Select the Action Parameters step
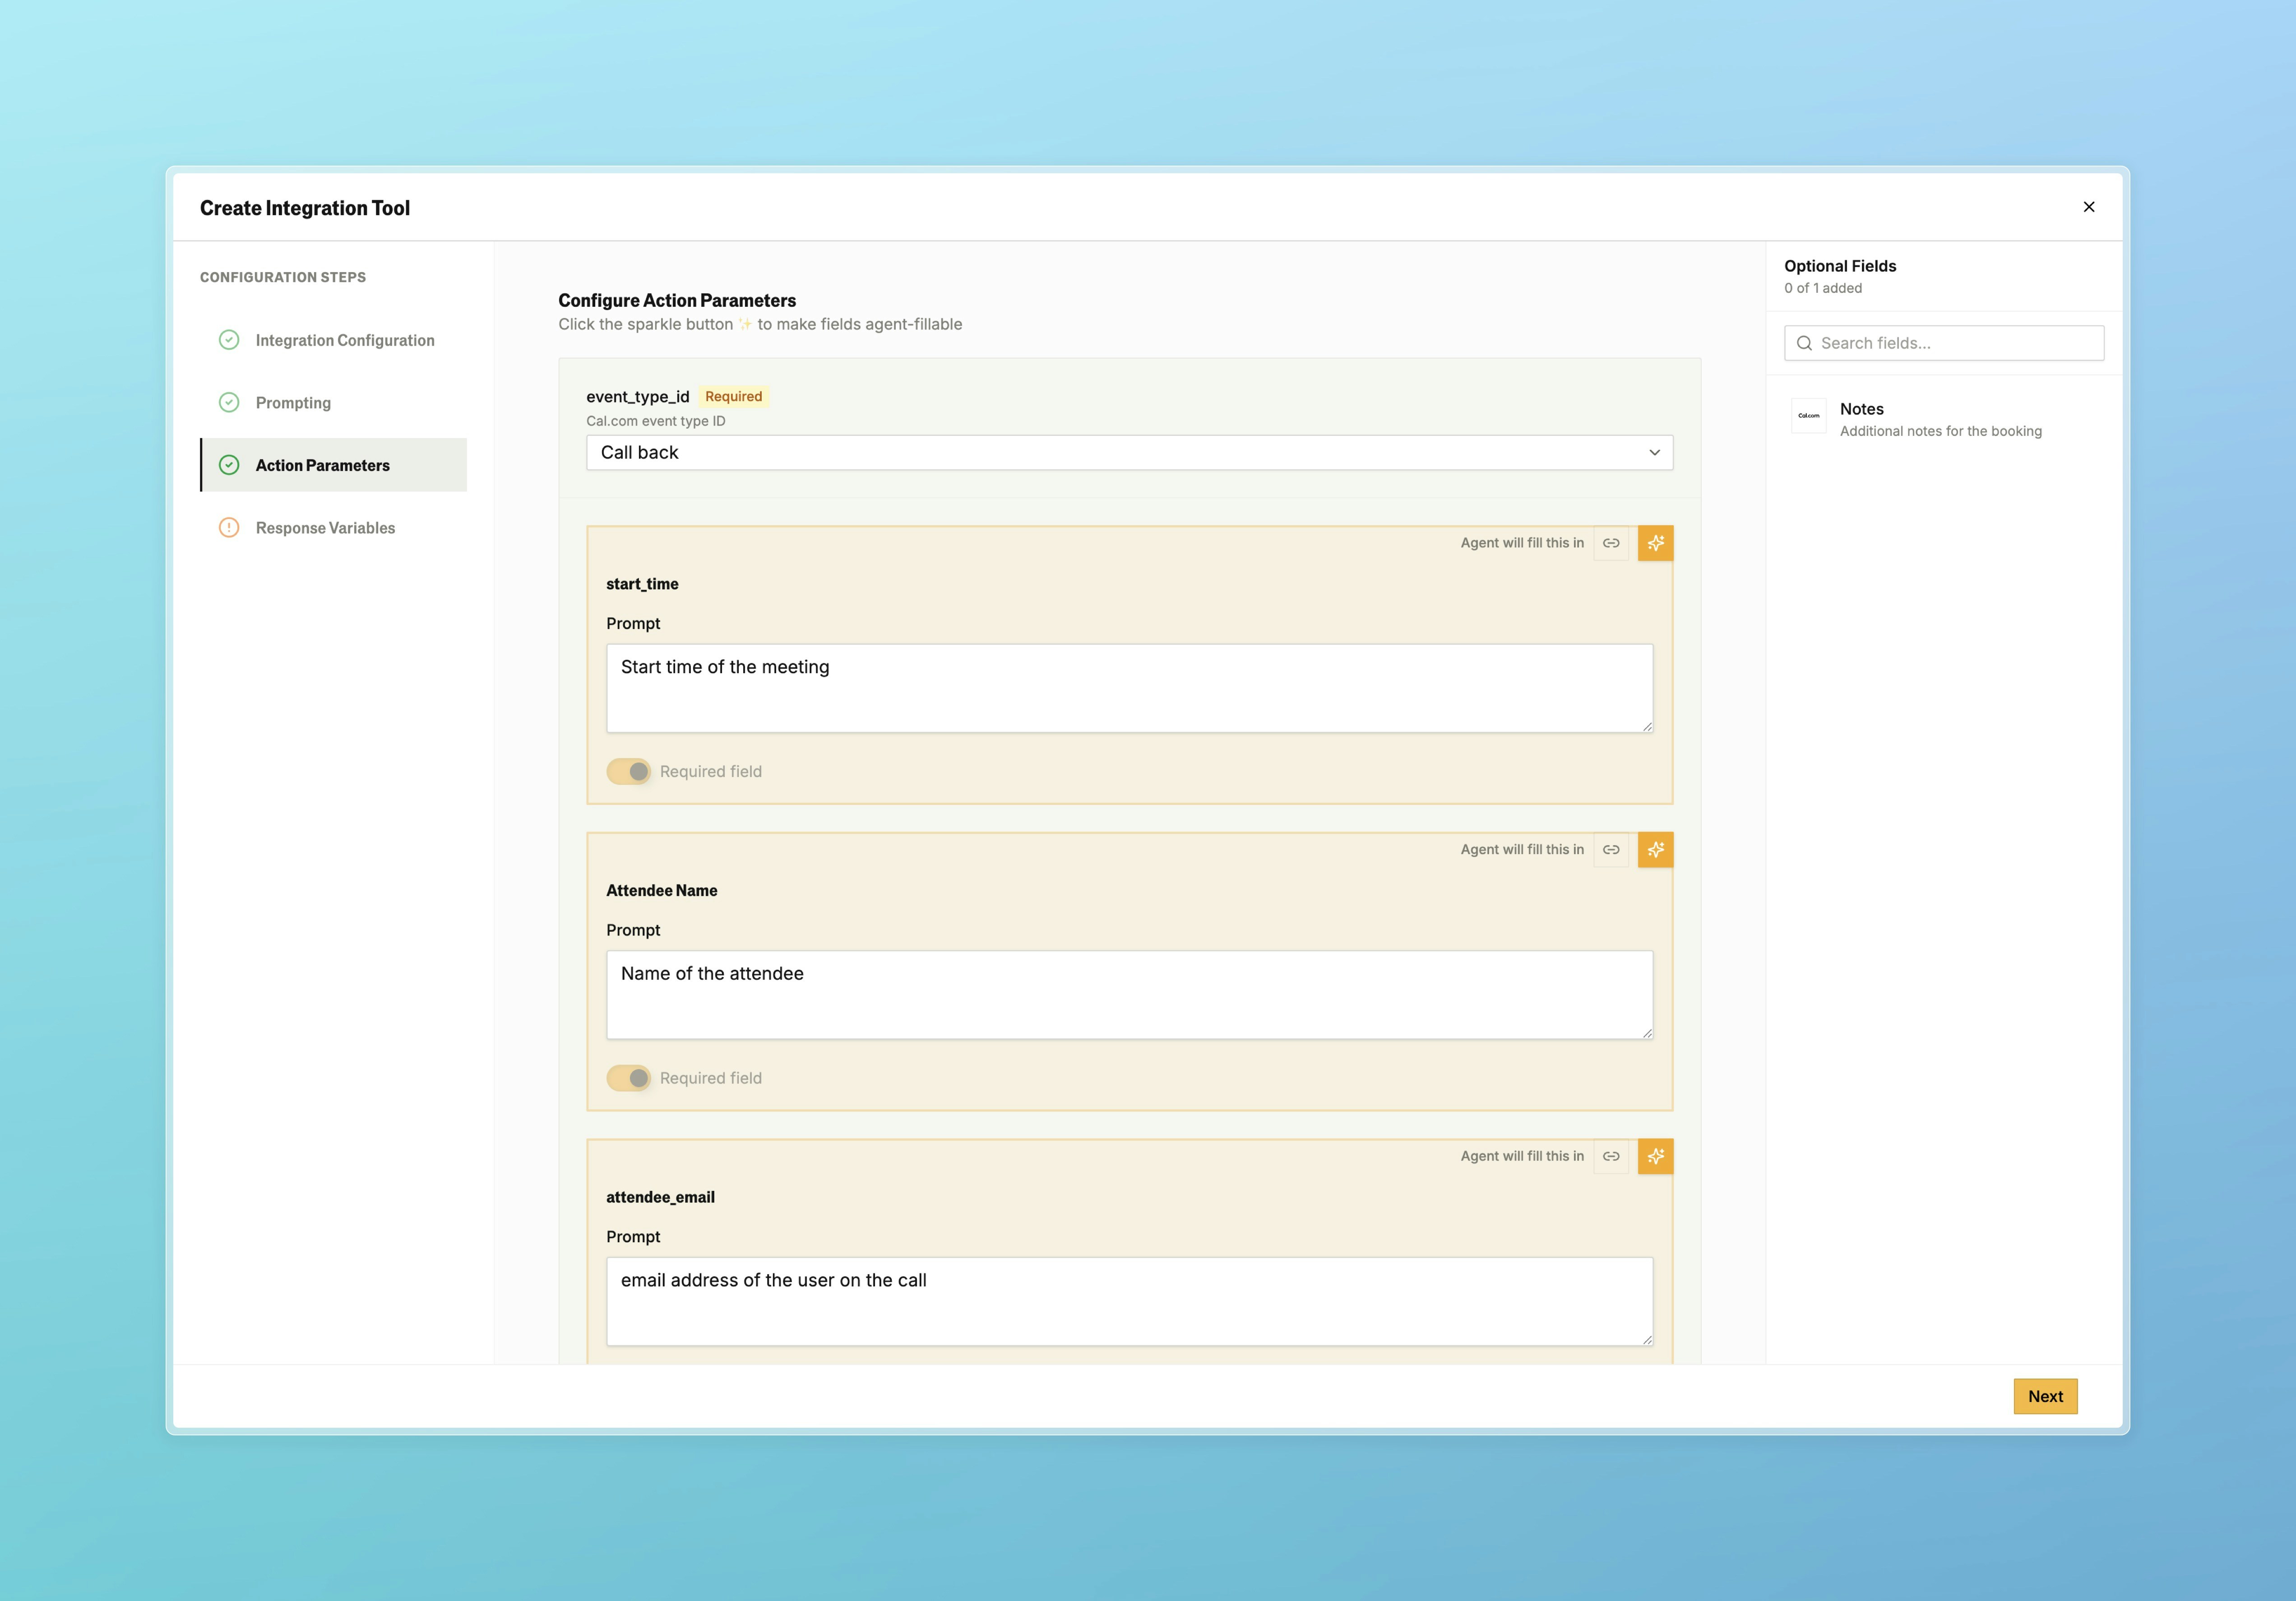The image size is (2296, 1601). point(322,465)
